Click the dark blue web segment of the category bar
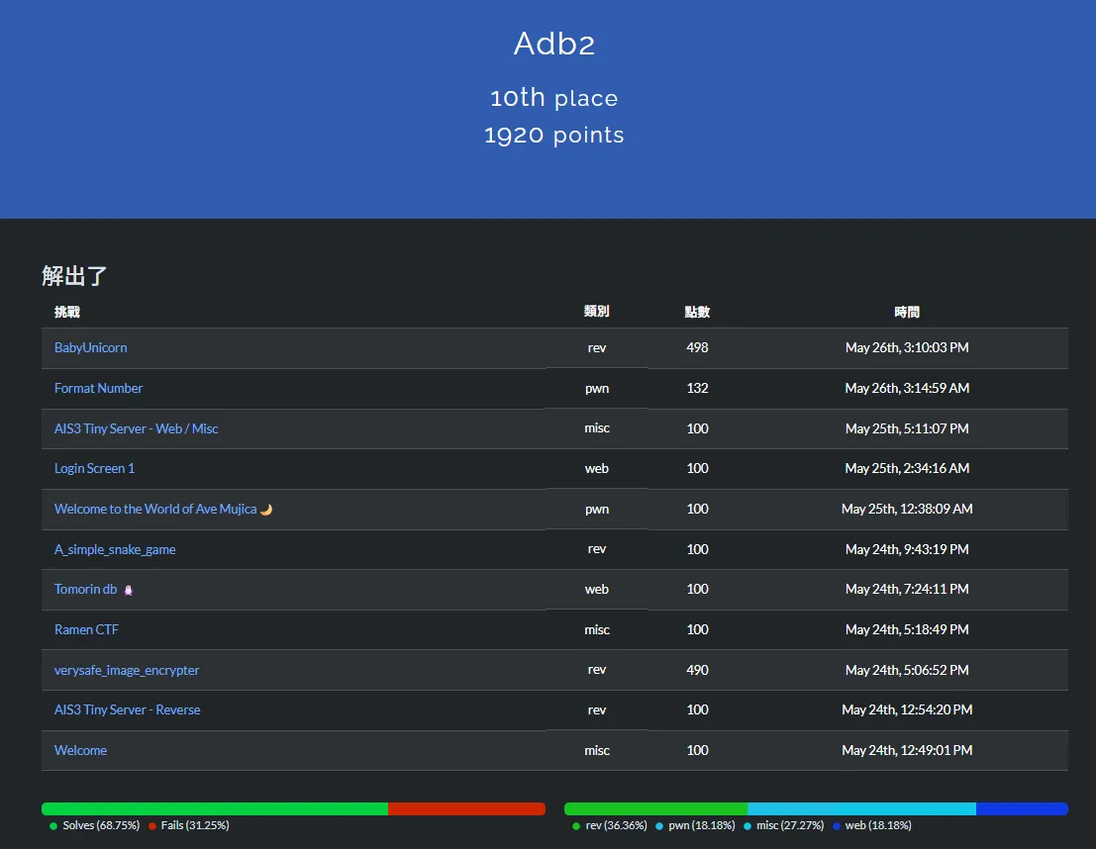1096x849 pixels. pyautogui.click(x=1022, y=808)
